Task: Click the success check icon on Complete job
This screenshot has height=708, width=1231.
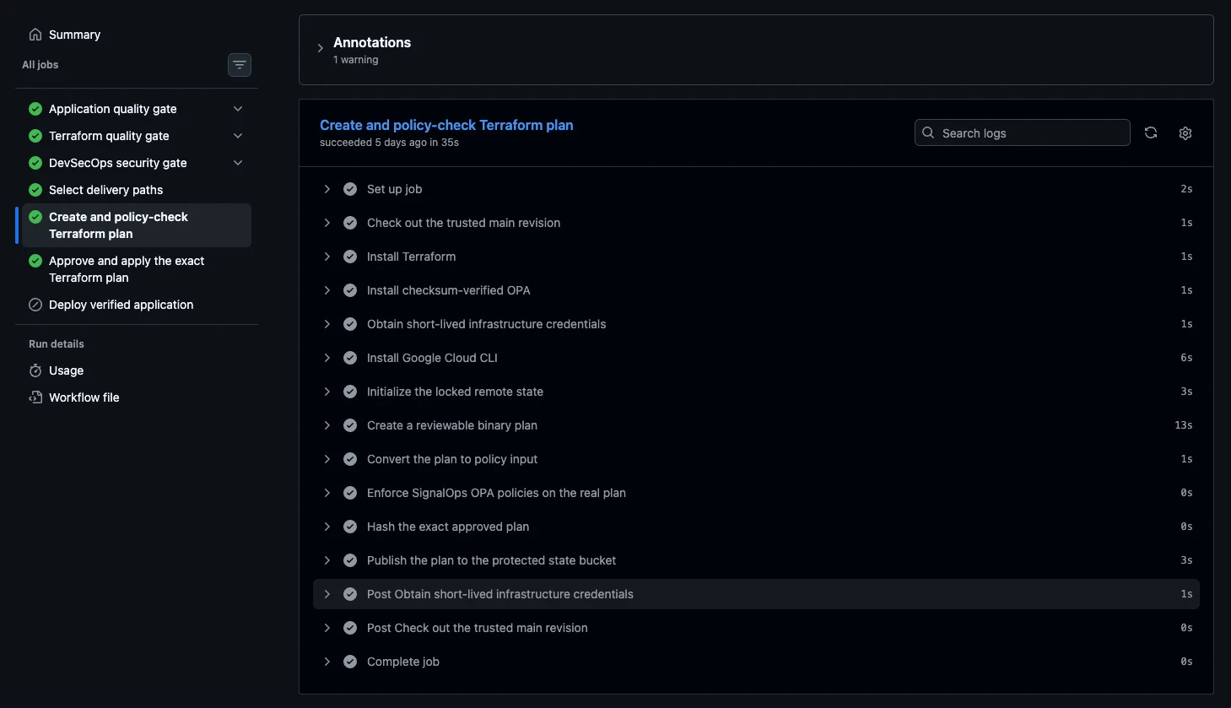Action: coord(350,662)
